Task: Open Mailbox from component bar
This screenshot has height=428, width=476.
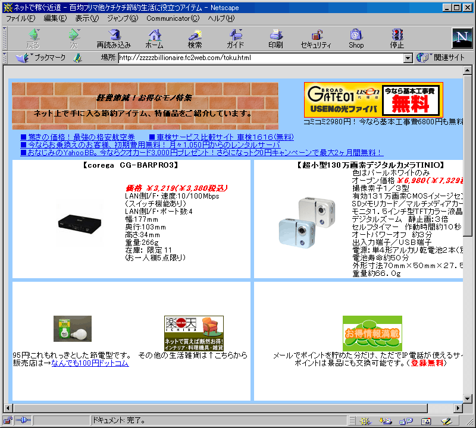Action: [386, 421]
